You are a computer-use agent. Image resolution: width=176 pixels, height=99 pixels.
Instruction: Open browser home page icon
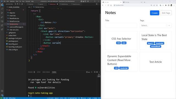point(111,5)
